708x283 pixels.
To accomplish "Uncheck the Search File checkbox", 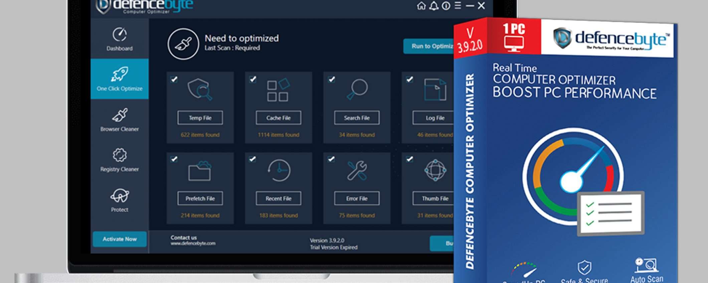I will 331,79.
